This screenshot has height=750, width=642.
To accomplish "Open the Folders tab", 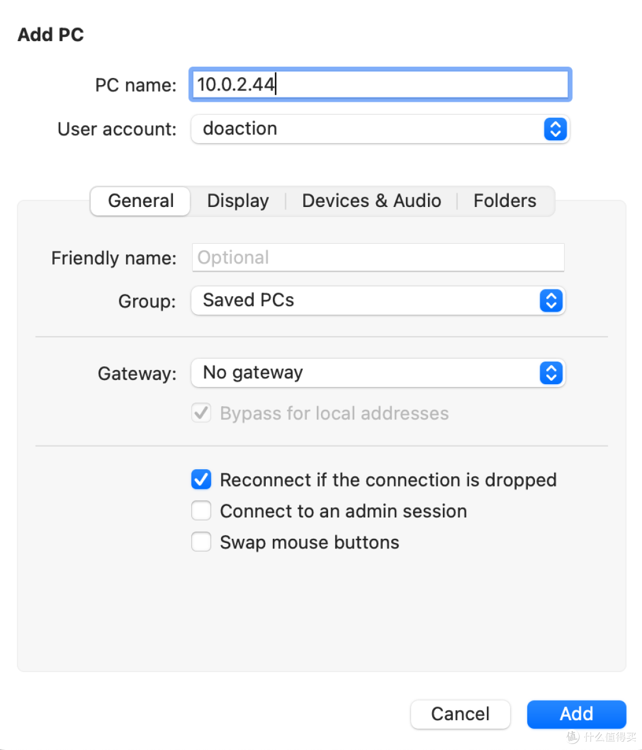I will (x=505, y=201).
